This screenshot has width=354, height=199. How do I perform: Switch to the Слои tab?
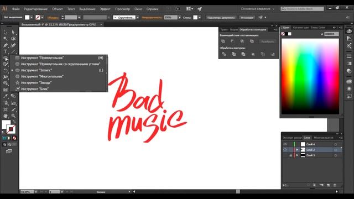307,138
